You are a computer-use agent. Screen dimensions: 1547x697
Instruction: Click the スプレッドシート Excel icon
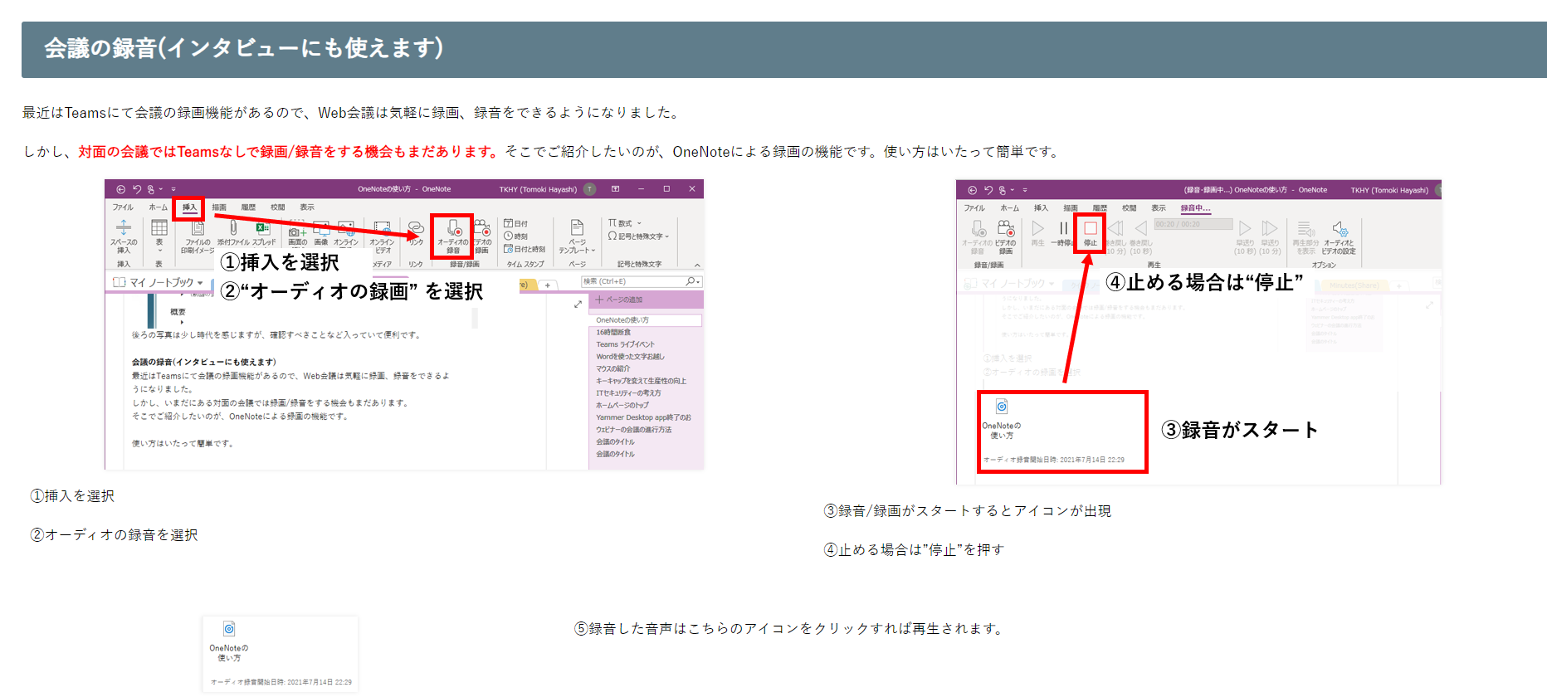pos(263,228)
